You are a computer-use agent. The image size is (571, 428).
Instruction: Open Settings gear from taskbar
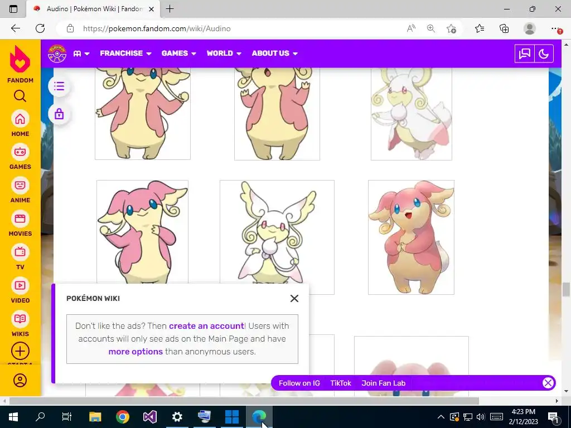177,417
